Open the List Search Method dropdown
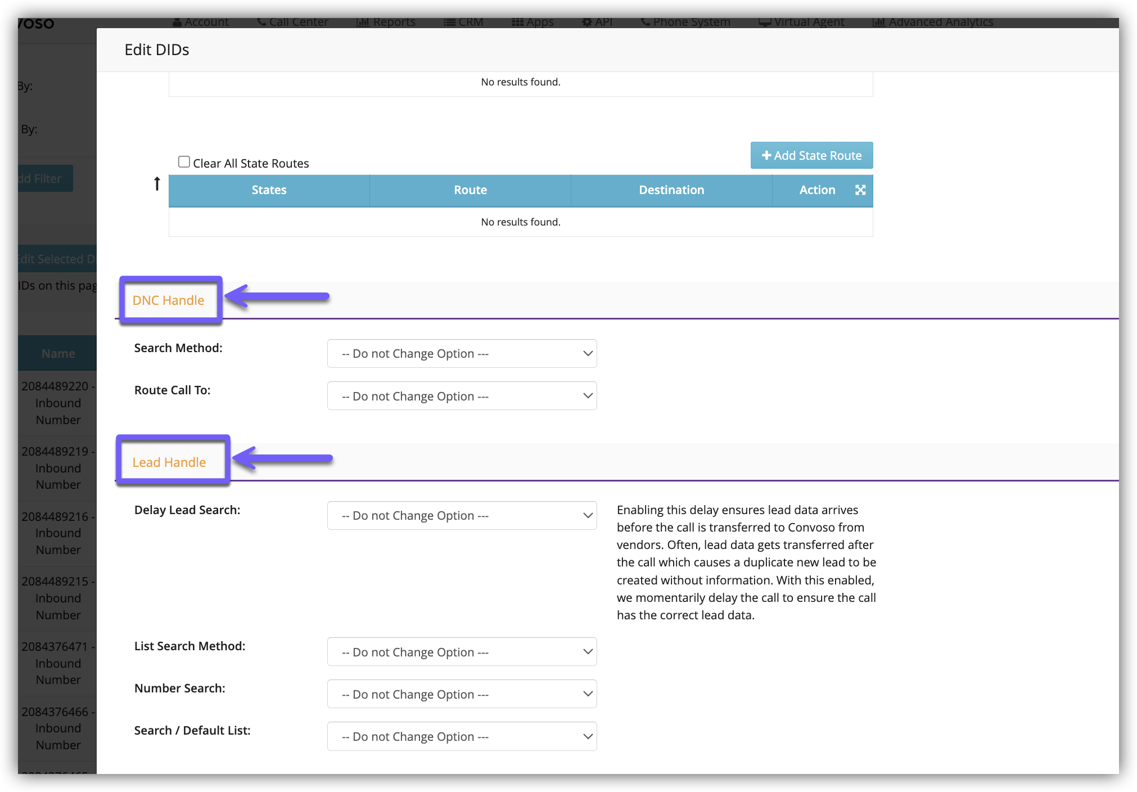Screen dimensions: 1137x792 [x=462, y=652]
